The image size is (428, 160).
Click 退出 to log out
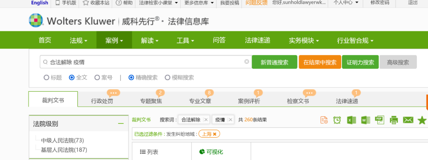pyautogui.click(x=413, y=3)
